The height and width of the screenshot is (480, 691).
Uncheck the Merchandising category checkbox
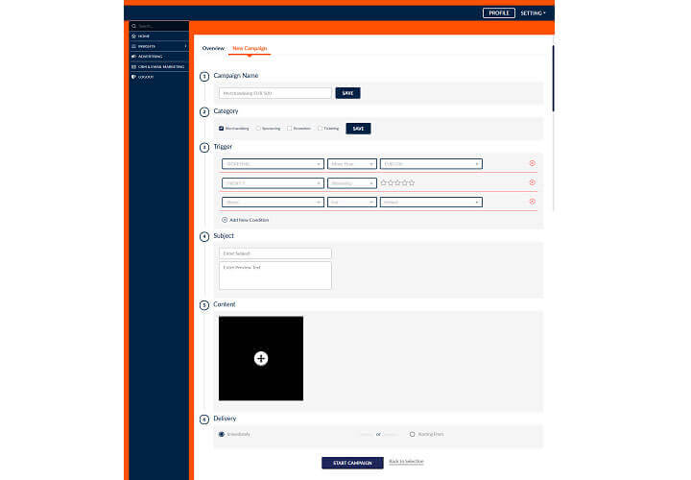point(222,128)
